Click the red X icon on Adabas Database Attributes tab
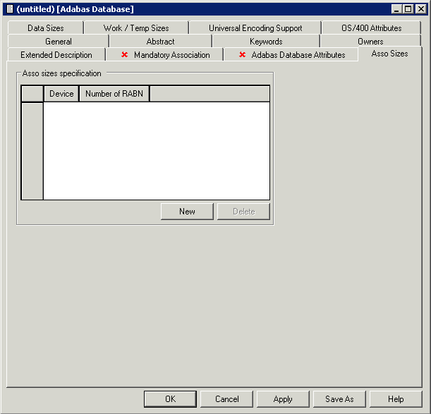 (x=243, y=55)
